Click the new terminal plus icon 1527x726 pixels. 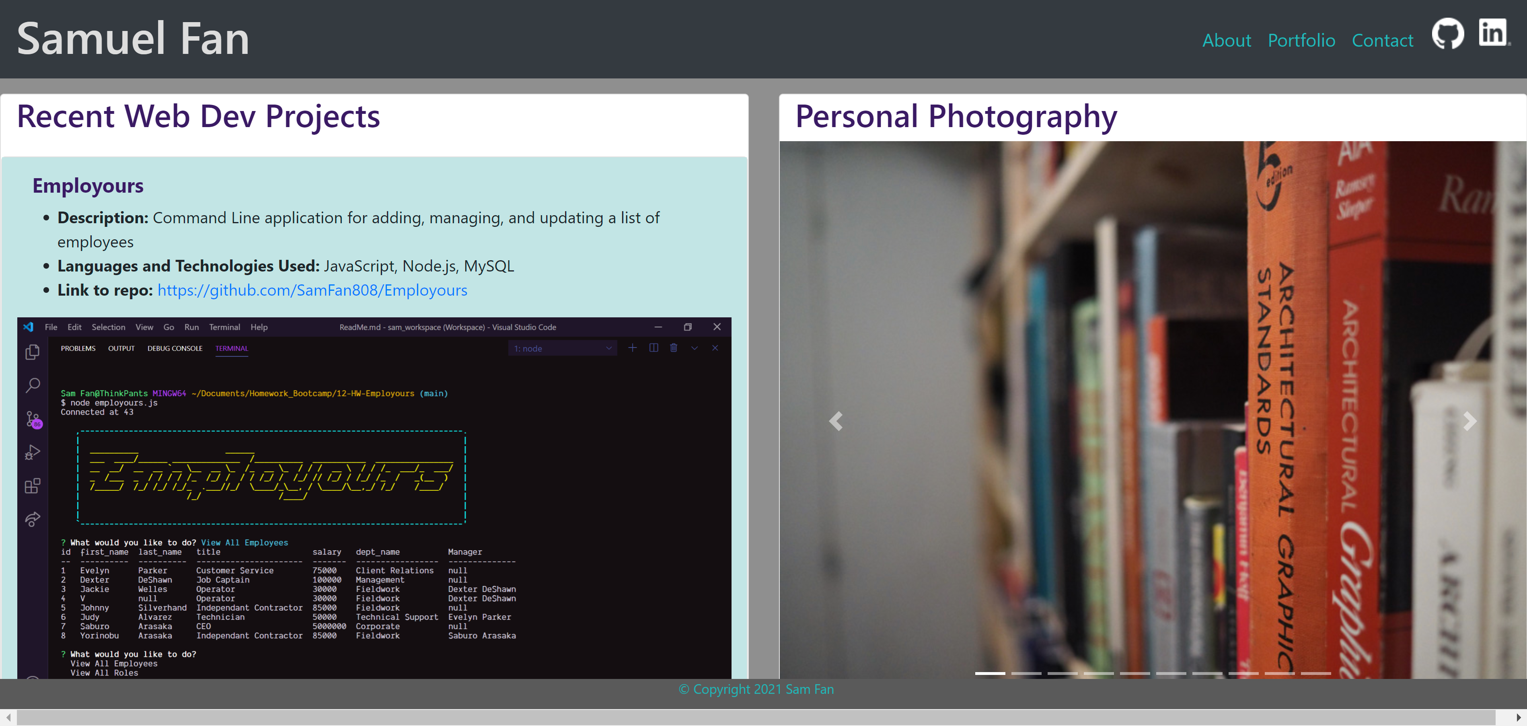click(x=633, y=348)
